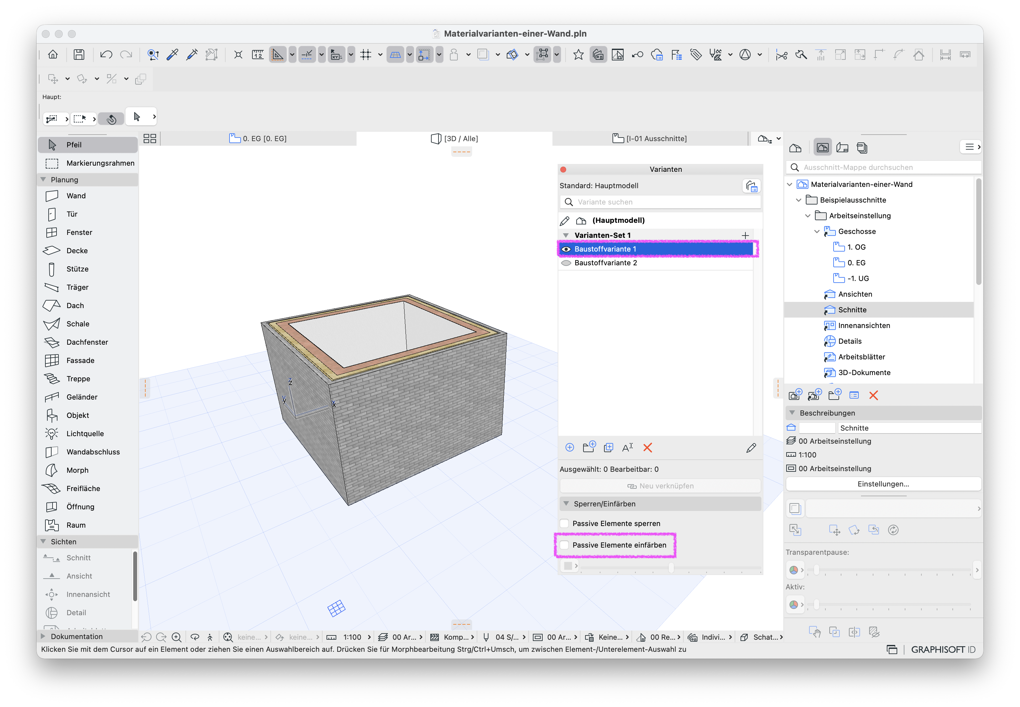Click GRAPHISOFT ID in the status bar
The image size is (1020, 707).
pyautogui.click(x=943, y=649)
